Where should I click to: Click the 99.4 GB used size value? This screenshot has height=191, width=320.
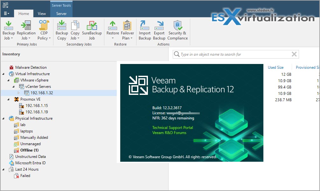(x=284, y=87)
